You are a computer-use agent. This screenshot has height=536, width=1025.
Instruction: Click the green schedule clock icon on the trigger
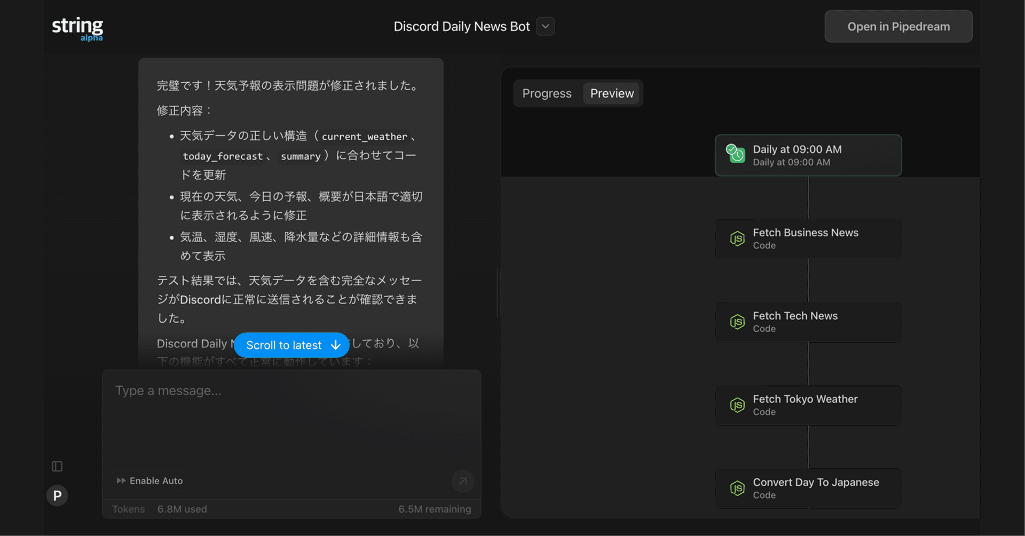tap(736, 154)
